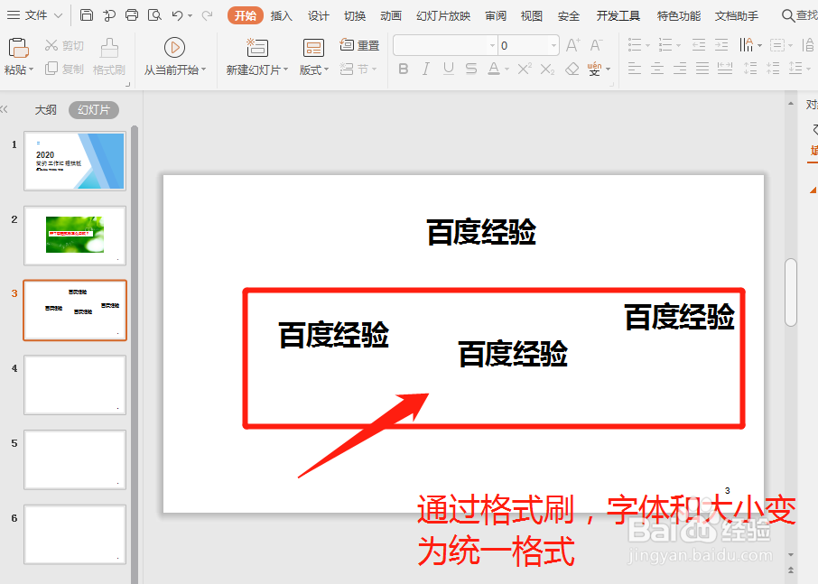The image size is (818, 584).
Task: Click the Decrease Indent icon
Action: pyautogui.click(x=699, y=45)
